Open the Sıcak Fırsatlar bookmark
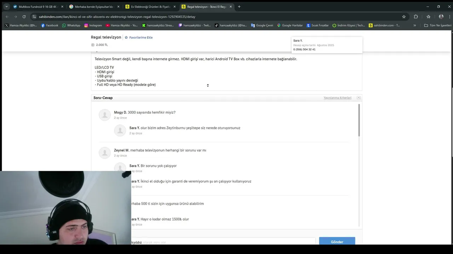The image size is (453, 254). point(318,25)
